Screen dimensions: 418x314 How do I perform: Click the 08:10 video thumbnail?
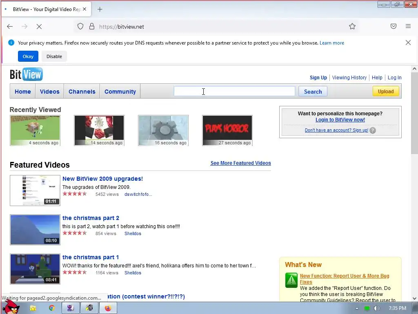point(35,230)
